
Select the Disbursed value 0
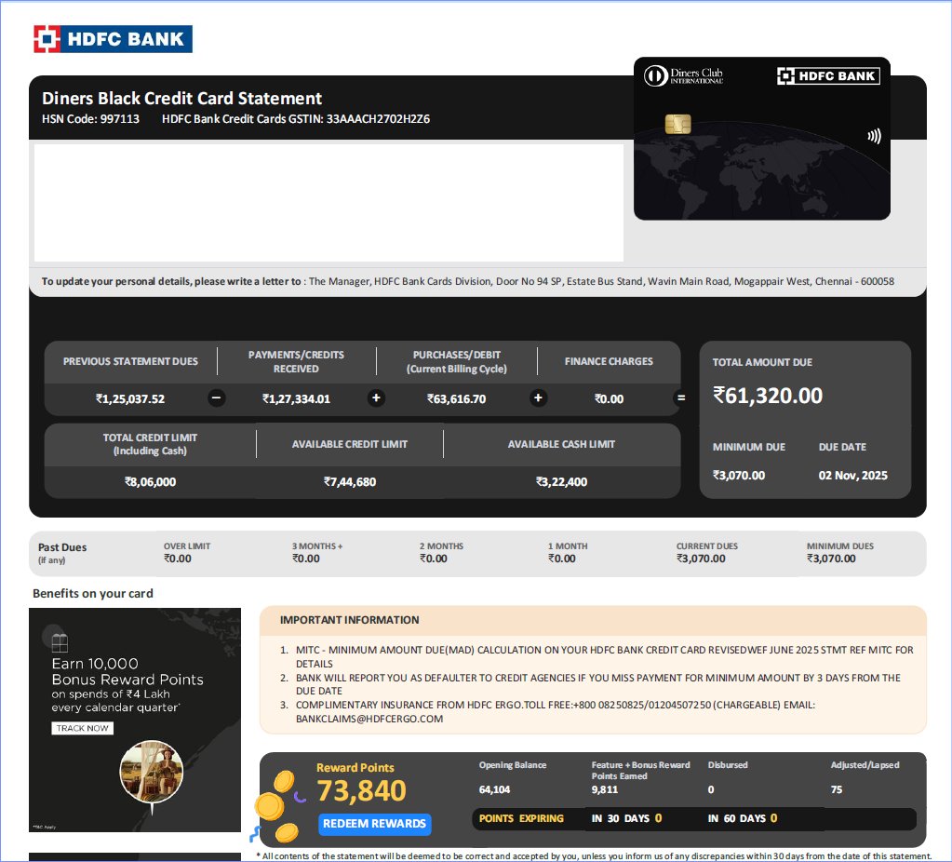click(x=711, y=789)
